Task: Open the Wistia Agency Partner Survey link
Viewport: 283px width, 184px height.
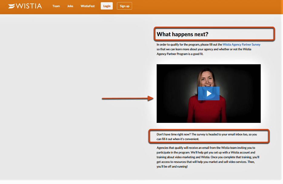Action: 241,44
